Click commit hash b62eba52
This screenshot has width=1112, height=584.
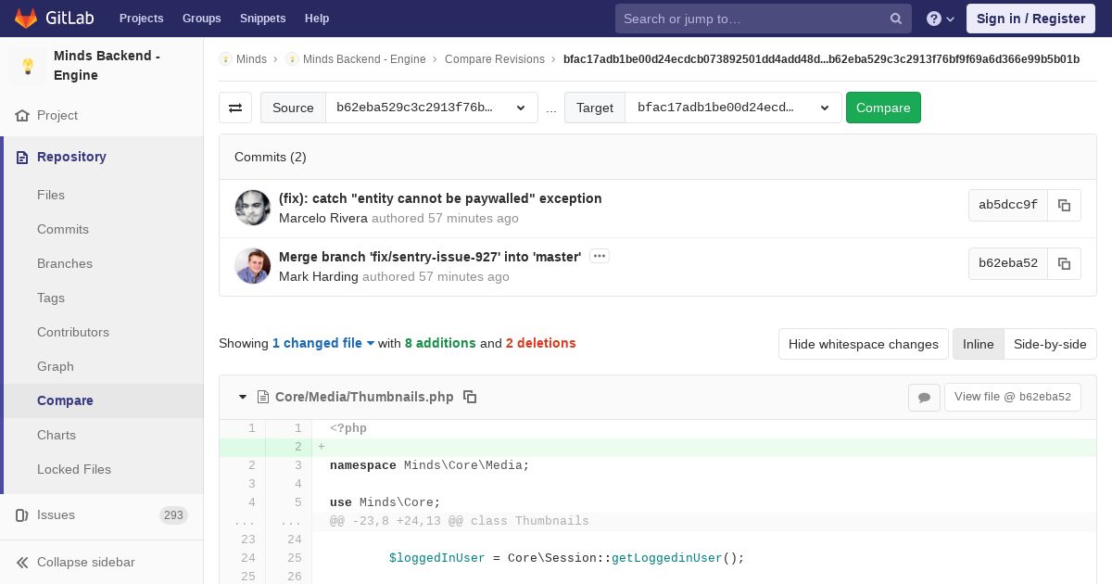pyautogui.click(x=1008, y=263)
